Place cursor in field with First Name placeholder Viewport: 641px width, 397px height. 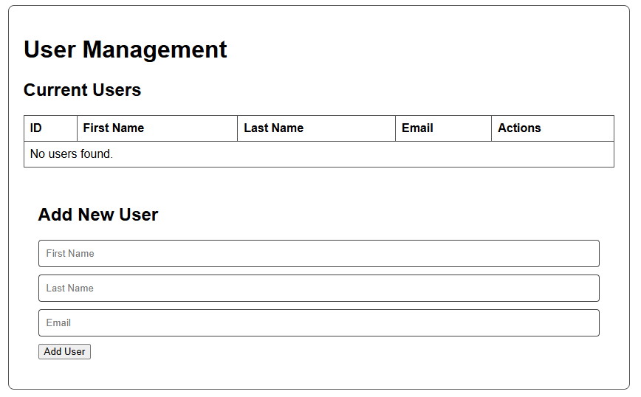(318, 253)
